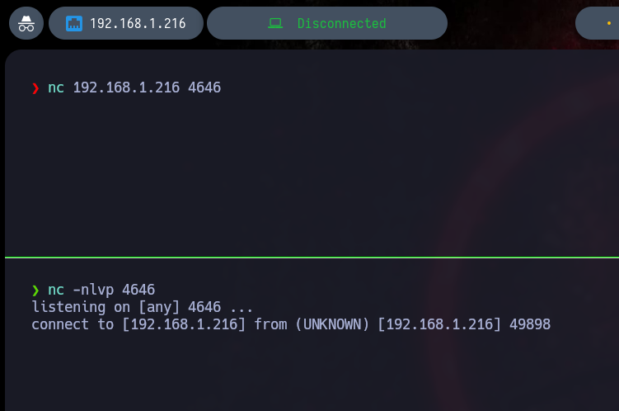Click the blue ethernet network icon

coord(74,24)
